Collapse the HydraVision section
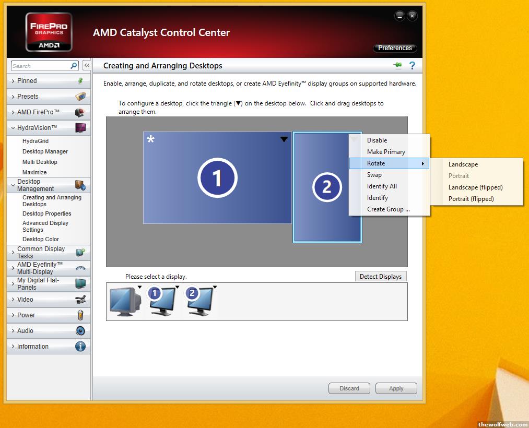Viewport: 529px width, 428px height. 37,128
